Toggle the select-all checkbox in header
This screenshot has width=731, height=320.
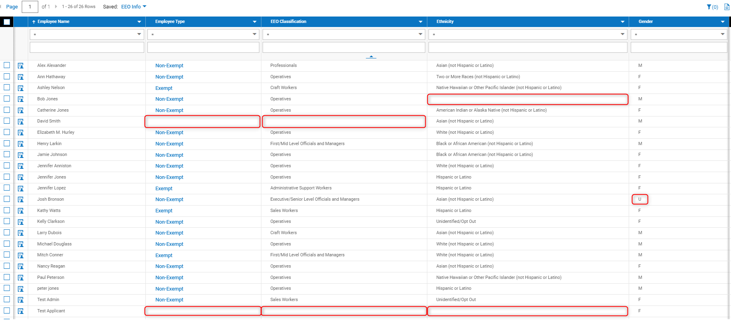click(x=7, y=22)
